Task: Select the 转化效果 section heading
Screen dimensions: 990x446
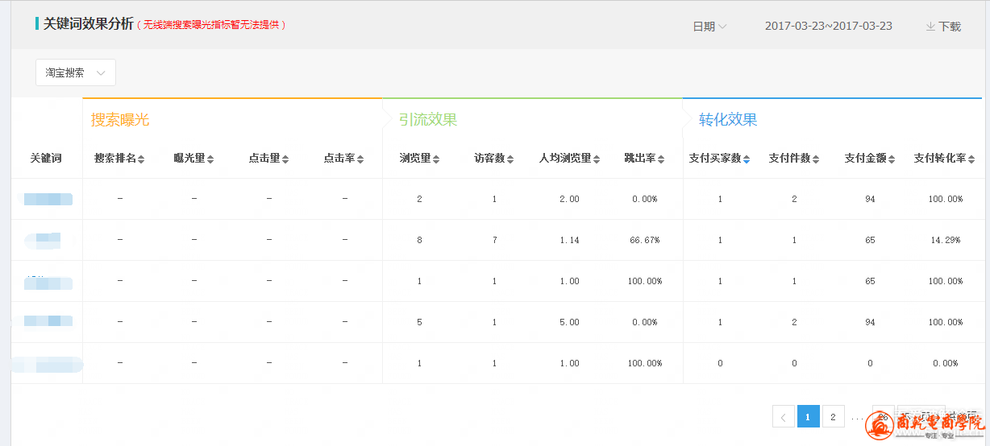Action: [728, 120]
